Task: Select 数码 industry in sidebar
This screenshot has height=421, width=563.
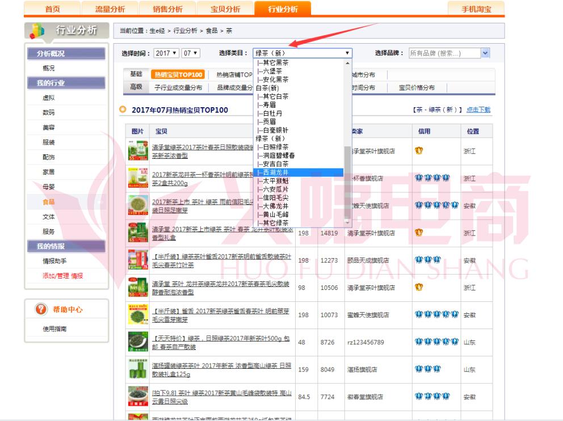Action: (x=49, y=112)
